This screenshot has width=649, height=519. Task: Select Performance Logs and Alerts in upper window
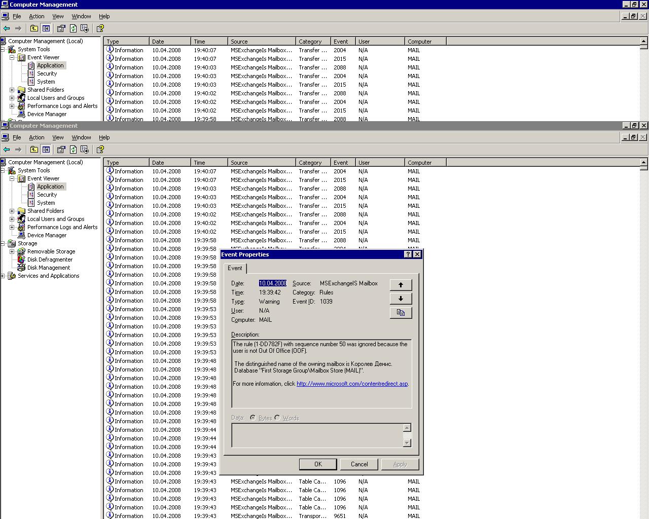click(x=62, y=106)
